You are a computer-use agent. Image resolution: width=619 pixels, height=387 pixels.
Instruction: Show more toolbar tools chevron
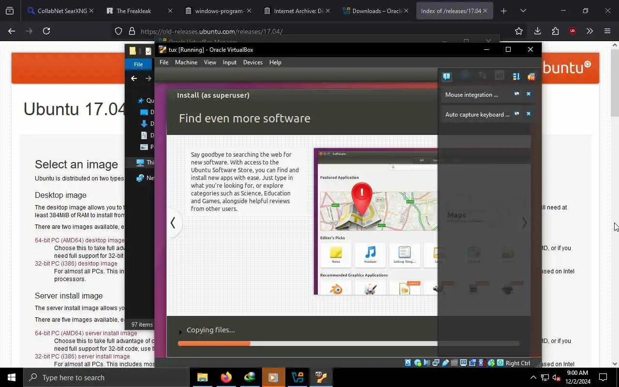pyautogui.click(x=590, y=31)
